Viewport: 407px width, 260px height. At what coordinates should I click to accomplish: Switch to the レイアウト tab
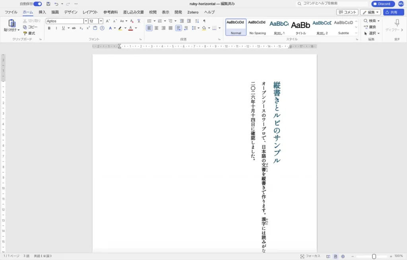90,12
